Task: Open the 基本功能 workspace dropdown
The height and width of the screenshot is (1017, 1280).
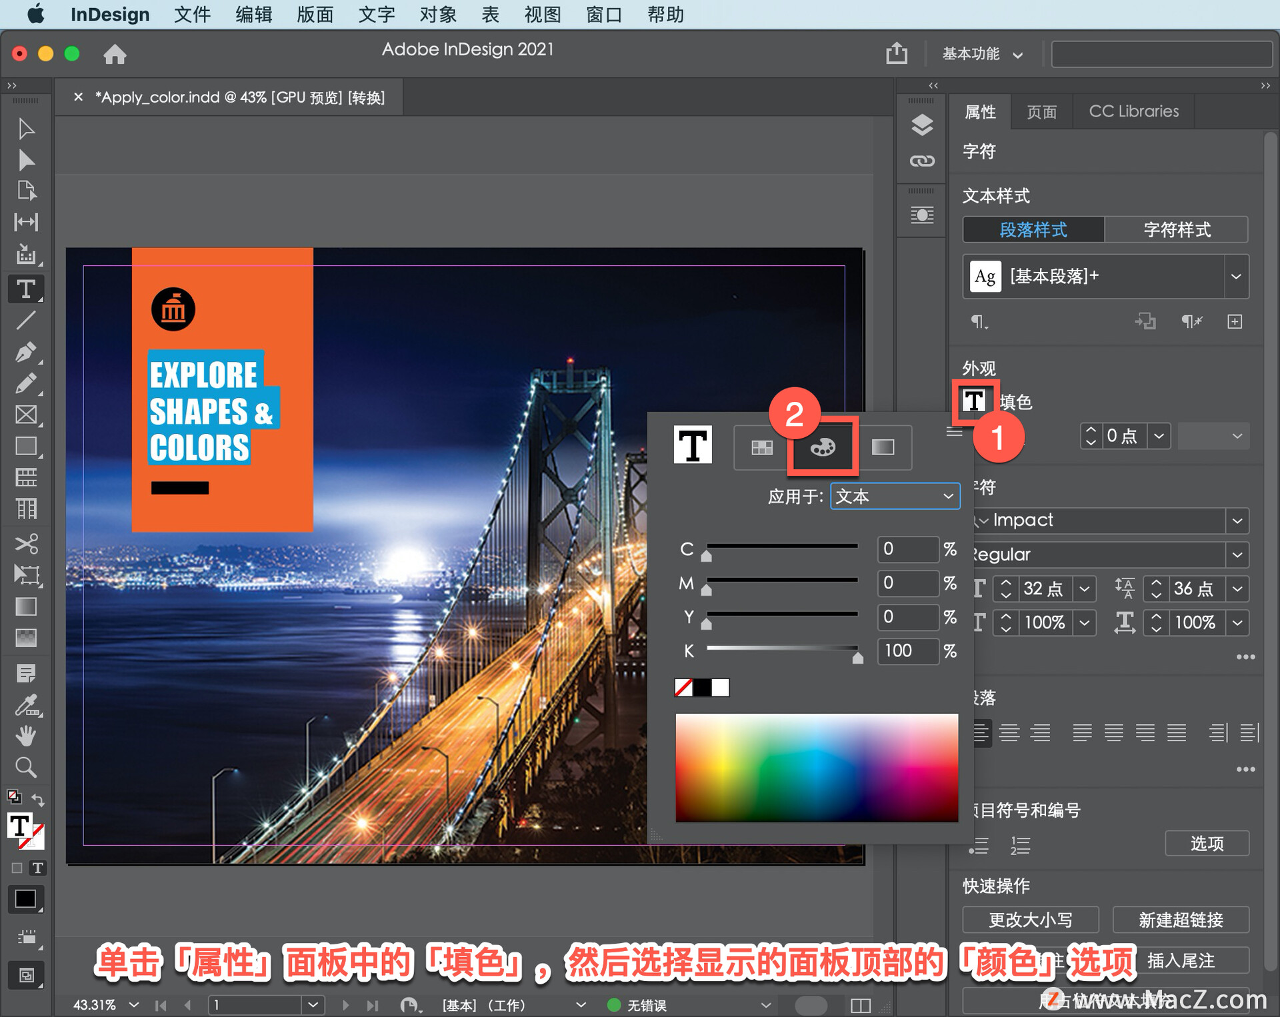Action: [x=981, y=54]
